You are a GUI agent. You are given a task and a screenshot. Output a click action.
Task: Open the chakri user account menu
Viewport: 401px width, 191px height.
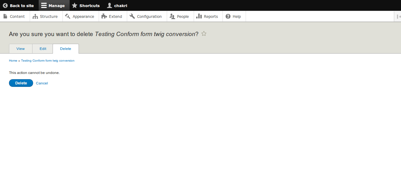click(117, 6)
